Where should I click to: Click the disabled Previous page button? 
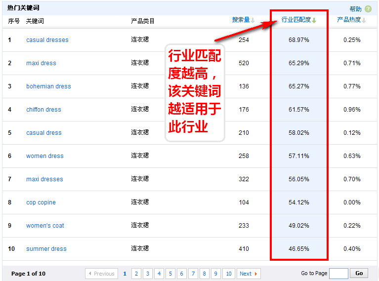click(102, 274)
